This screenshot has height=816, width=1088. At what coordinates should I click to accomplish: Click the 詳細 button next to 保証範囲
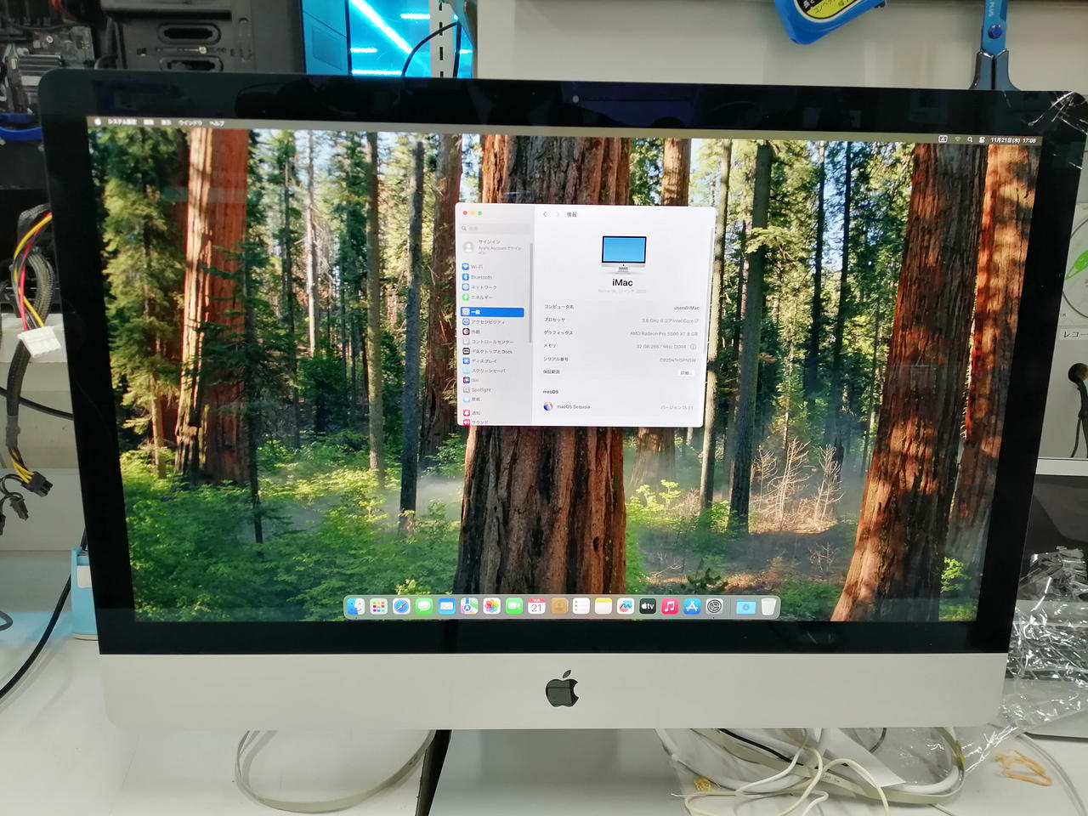(685, 372)
